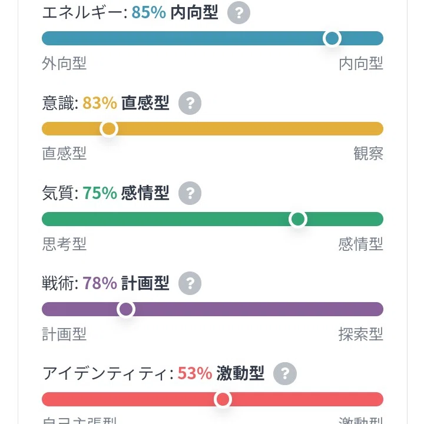Open help icon beside 気質 感情型
The image size is (424, 424).
click(x=190, y=193)
